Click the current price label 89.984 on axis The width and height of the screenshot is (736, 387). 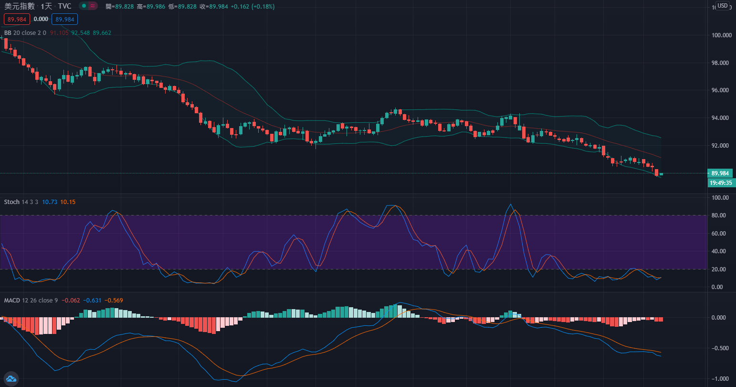click(720, 173)
